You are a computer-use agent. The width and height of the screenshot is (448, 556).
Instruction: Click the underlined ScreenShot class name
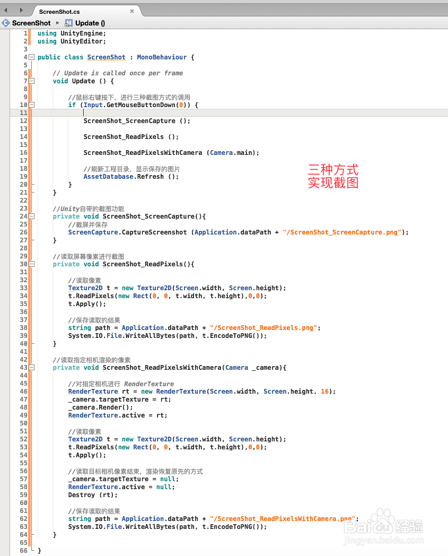pos(106,57)
